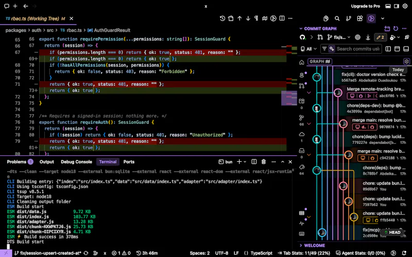
Task: Switch to the Debug Console tab
Action: [x=76, y=162]
